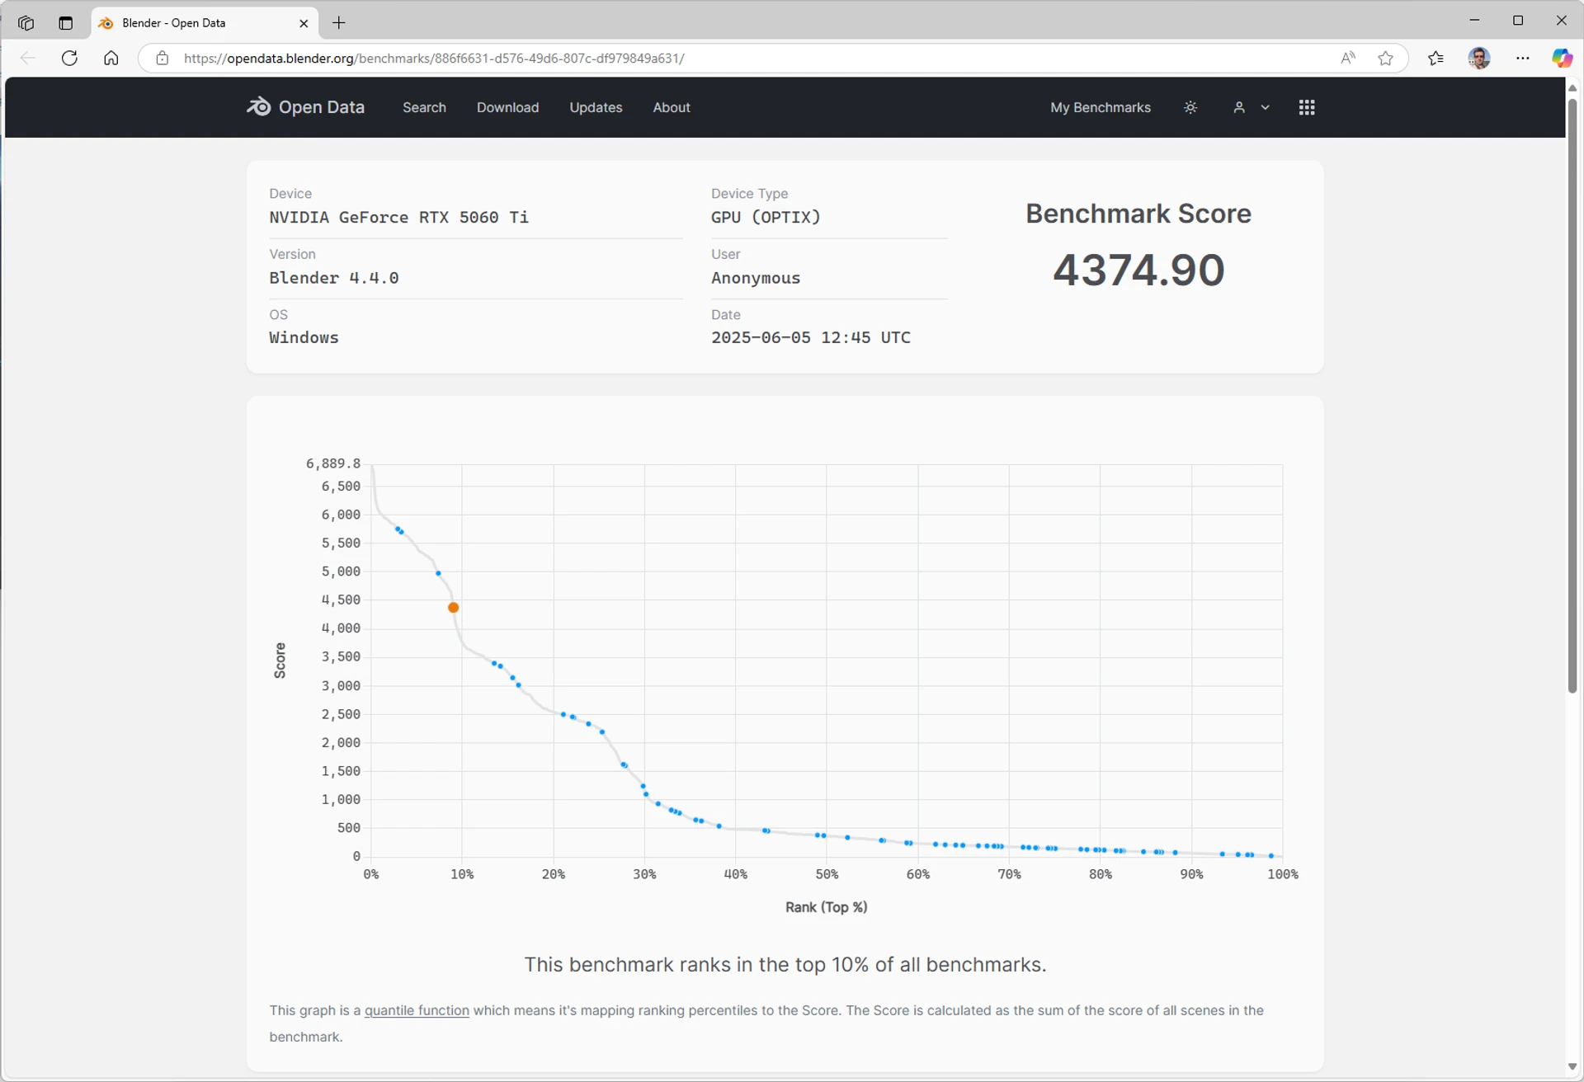Click the scrollbar down arrow

1572,1066
